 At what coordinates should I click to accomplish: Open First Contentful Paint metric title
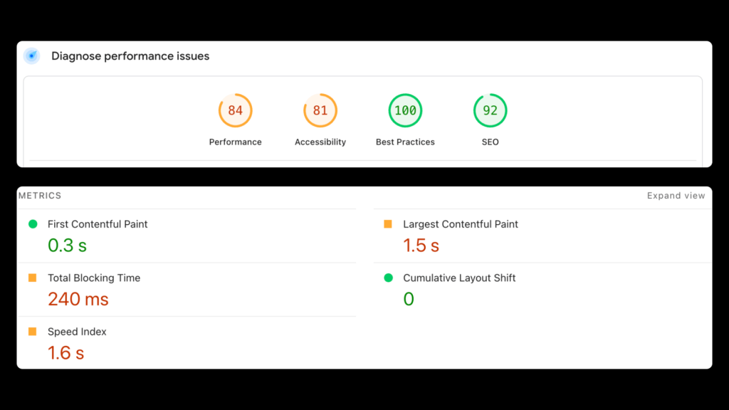pyautogui.click(x=98, y=224)
